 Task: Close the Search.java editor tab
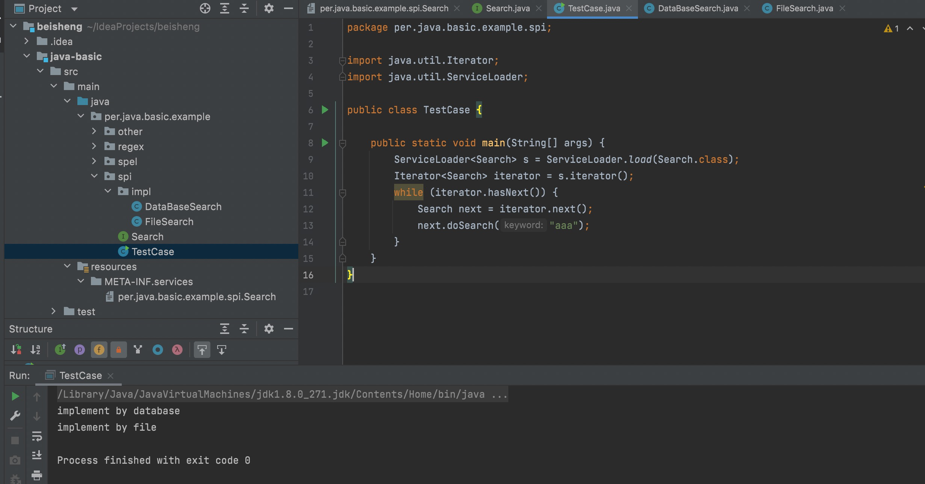[539, 8]
